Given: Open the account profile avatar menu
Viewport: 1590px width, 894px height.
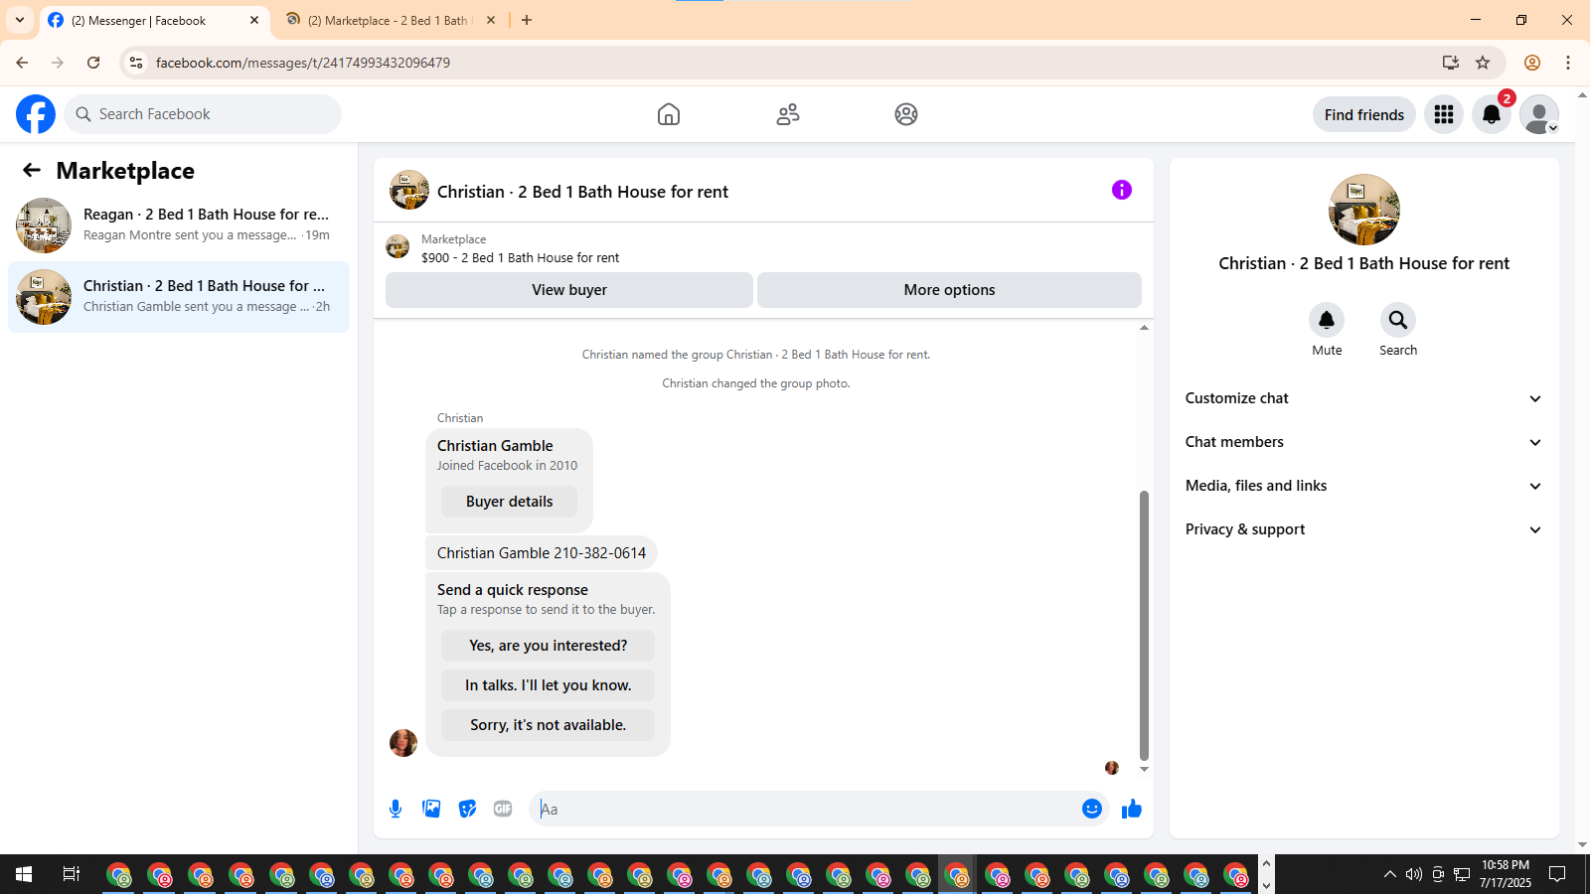Looking at the screenshot, I should coord(1539,114).
